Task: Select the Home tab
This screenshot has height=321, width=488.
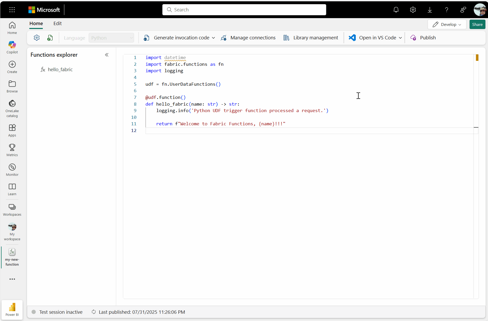Action: click(36, 23)
